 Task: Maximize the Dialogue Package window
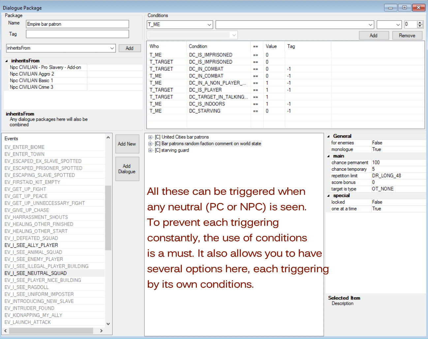pyautogui.click(x=404, y=7)
